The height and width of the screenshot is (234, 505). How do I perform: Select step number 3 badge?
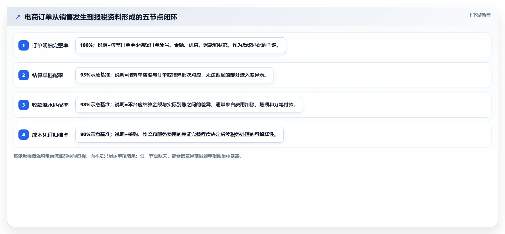24,105
